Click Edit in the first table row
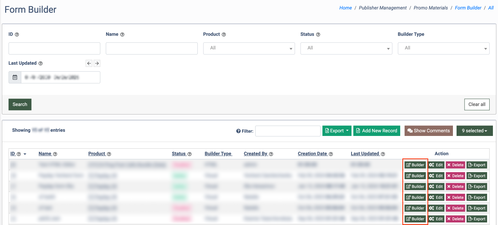The width and height of the screenshot is (498, 225). coord(436,165)
